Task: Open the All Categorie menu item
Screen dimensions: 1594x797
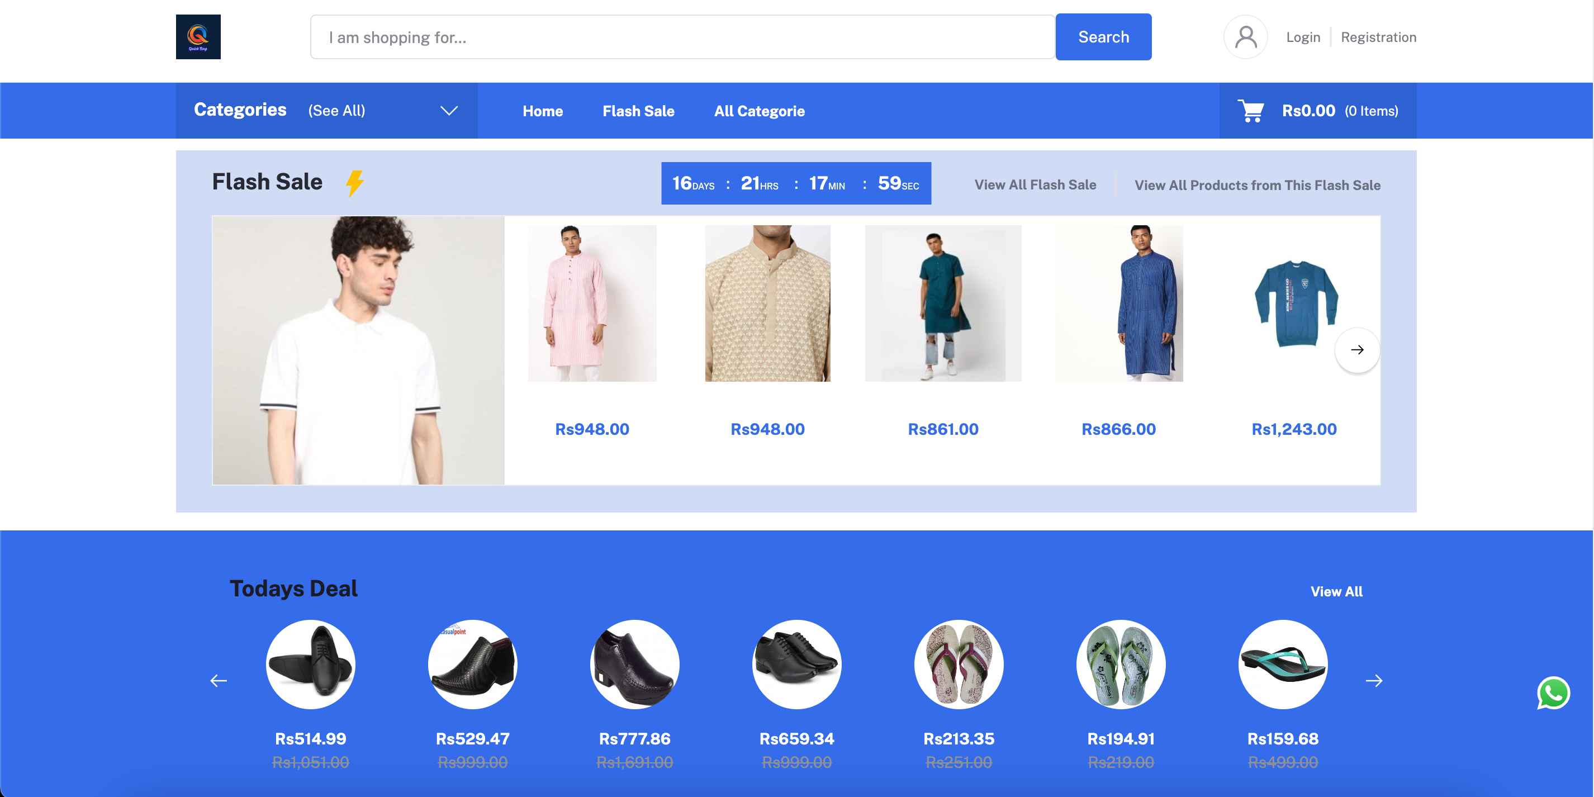Action: (759, 111)
